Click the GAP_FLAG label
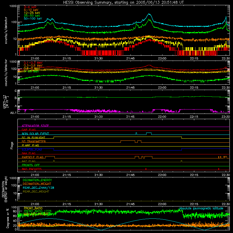Screen dimensions: 233x233 coord(29,130)
